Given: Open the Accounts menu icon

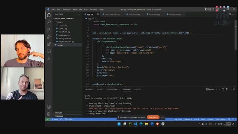Looking at the screenshot, I should [x=49, y=107].
